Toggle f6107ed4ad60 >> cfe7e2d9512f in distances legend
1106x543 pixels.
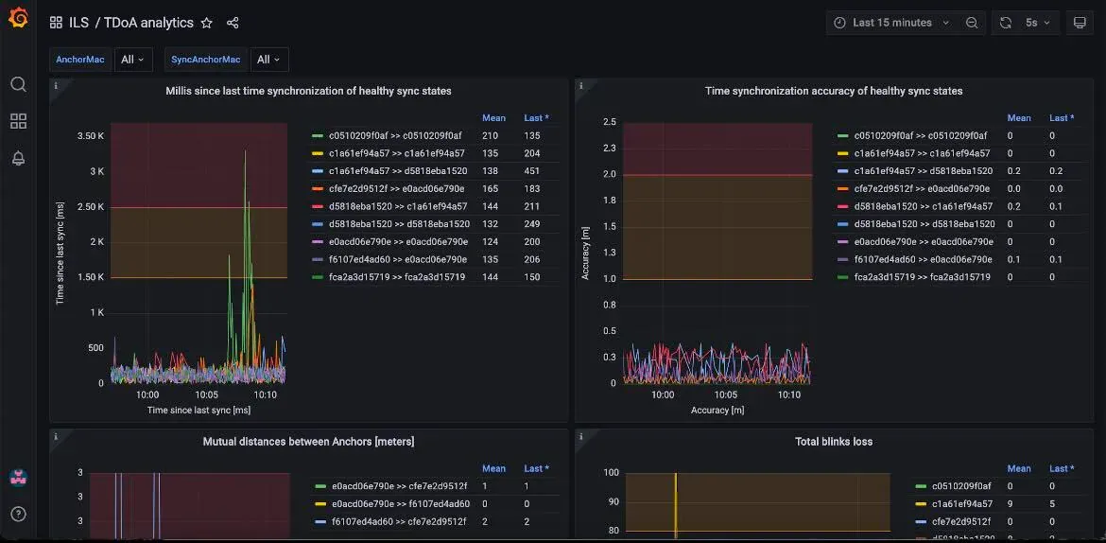click(398, 521)
